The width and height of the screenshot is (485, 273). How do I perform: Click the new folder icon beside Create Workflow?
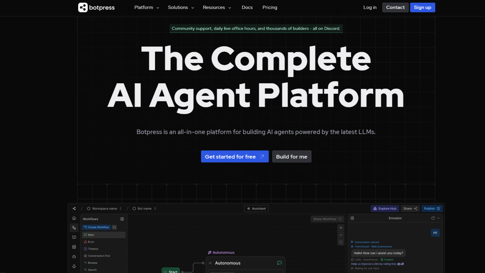114,227
